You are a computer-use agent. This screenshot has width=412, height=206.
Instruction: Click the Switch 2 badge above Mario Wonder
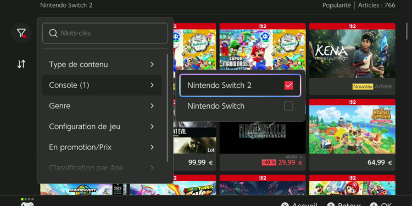[x=263, y=26]
